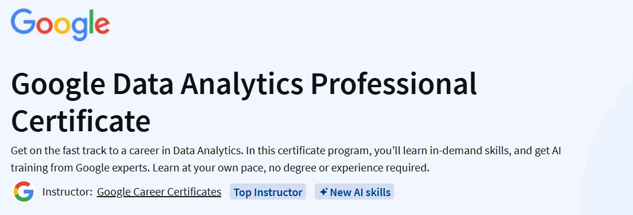Click the blue capital G of Google logo
Viewport: 633px width, 215px height.
pos(24,21)
